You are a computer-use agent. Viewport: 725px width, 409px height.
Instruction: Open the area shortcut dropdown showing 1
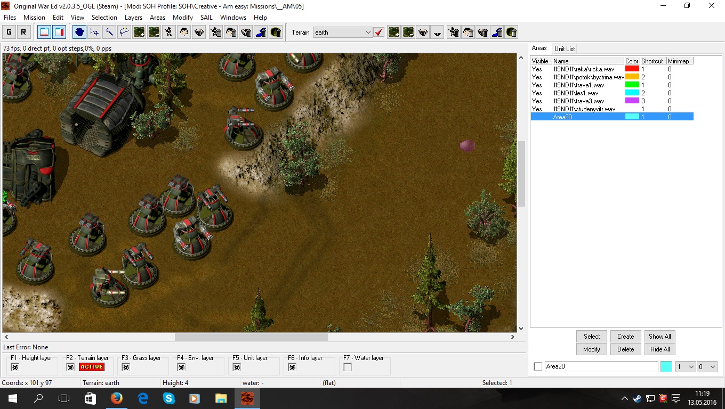click(686, 366)
